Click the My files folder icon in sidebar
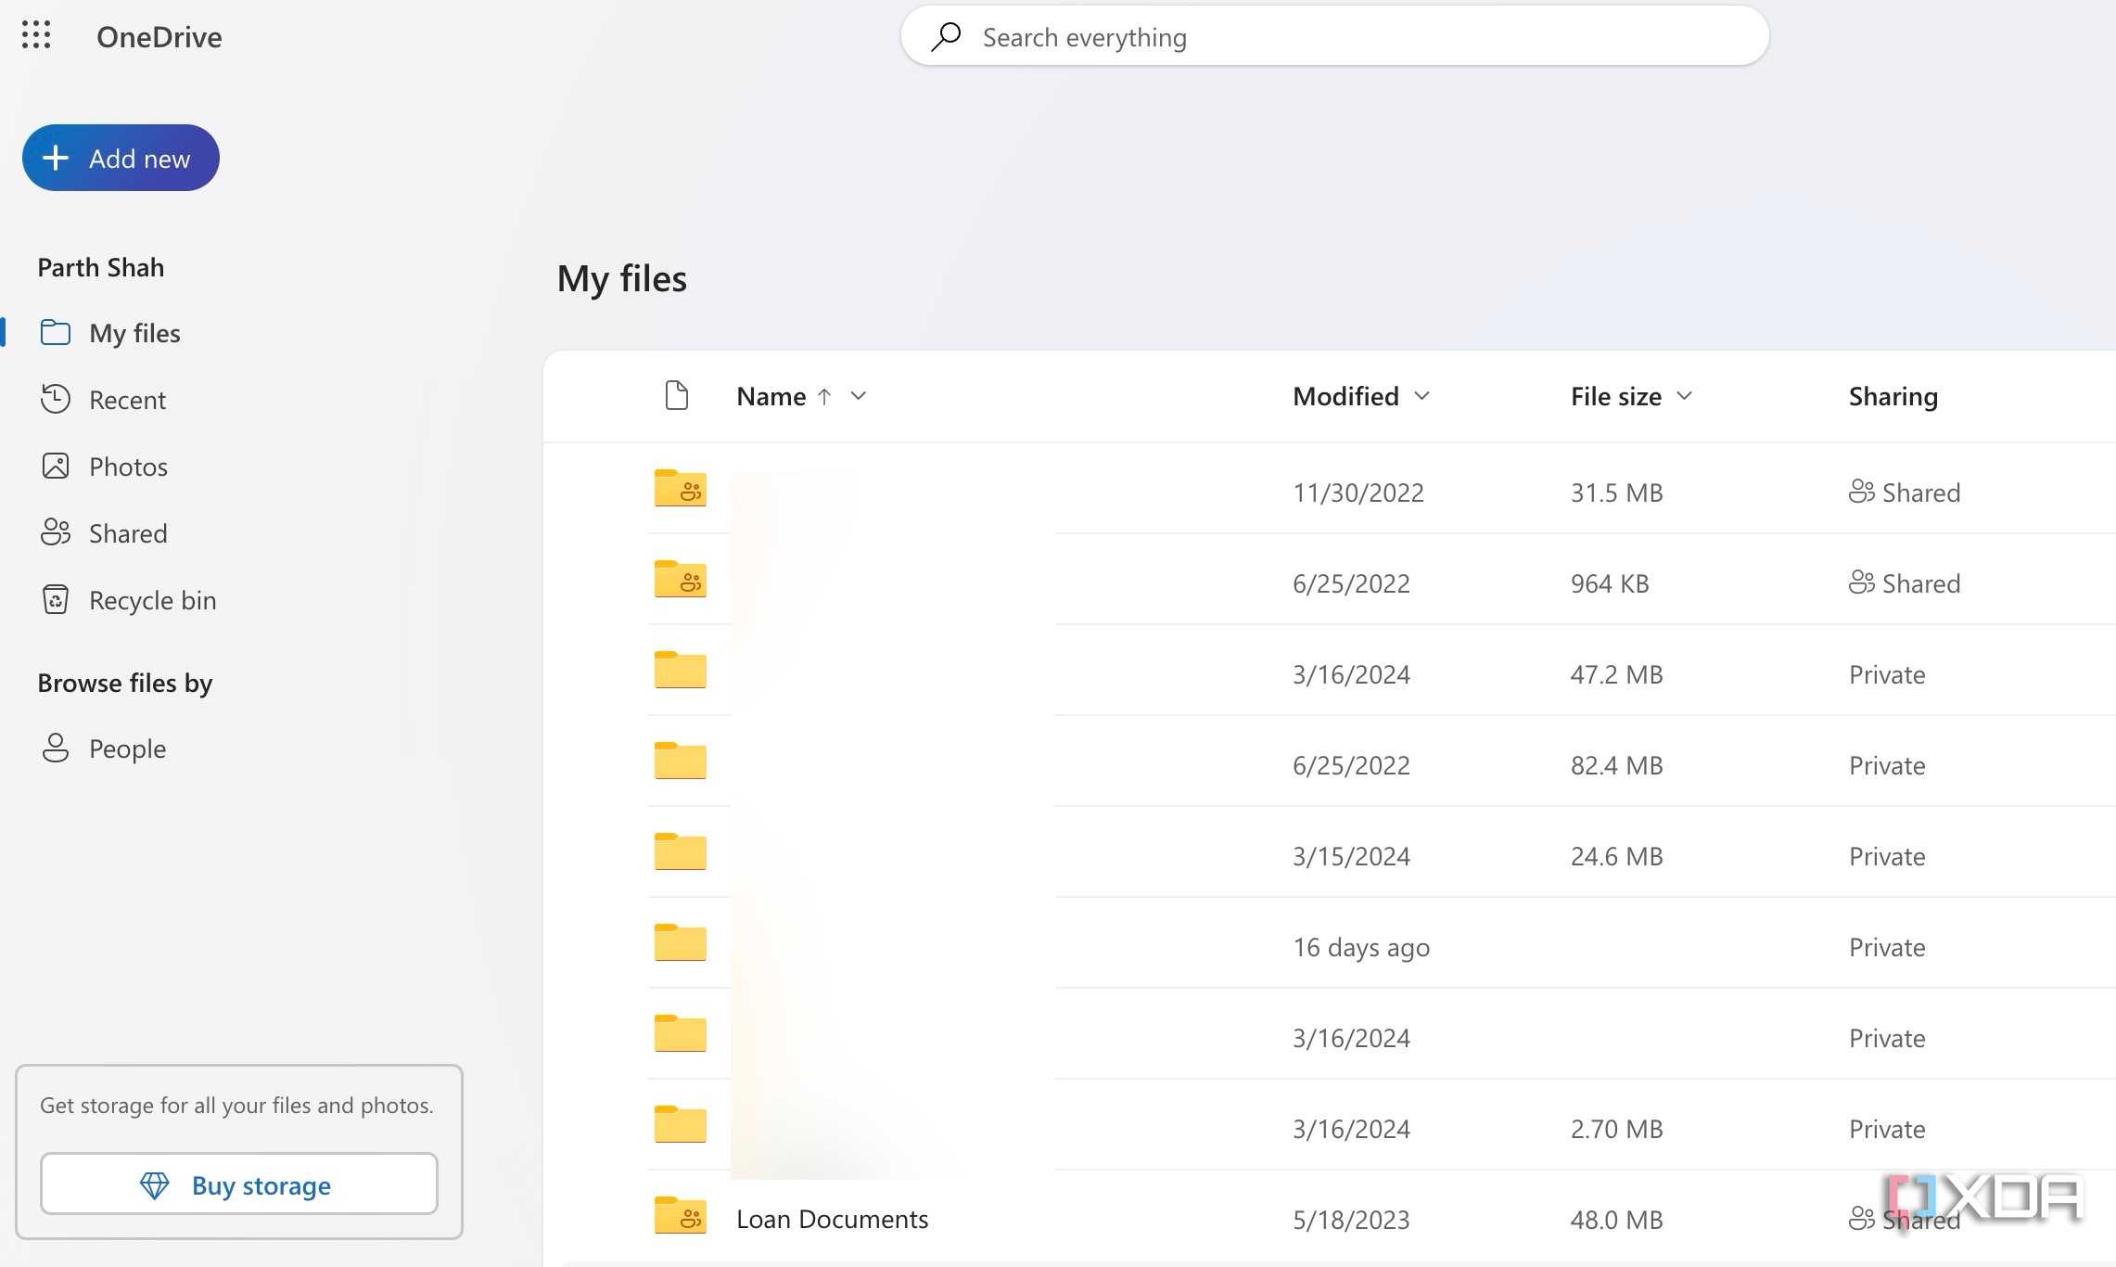 56,332
